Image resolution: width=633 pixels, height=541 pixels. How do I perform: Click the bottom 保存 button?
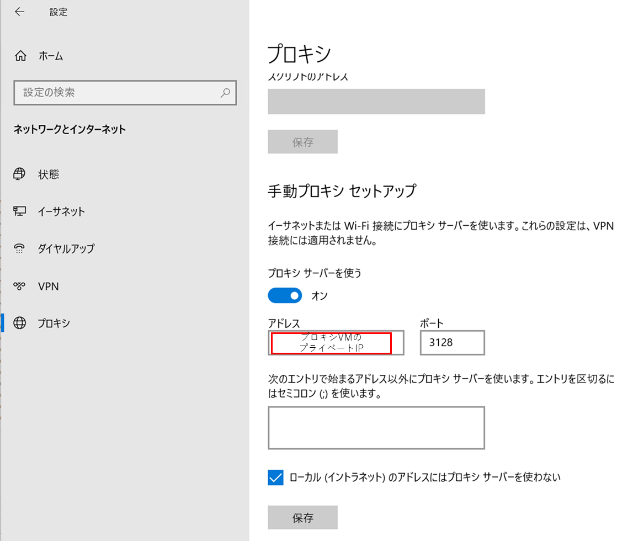303,517
